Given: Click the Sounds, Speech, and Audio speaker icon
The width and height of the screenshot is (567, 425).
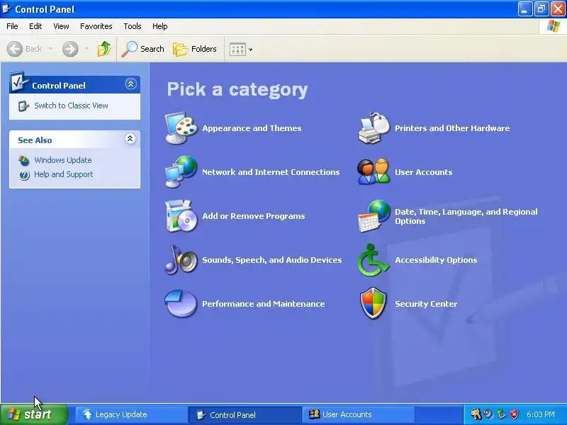Looking at the screenshot, I should [181, 260].
